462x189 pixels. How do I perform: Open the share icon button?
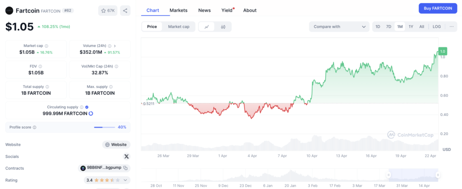(x=125, y=10)
